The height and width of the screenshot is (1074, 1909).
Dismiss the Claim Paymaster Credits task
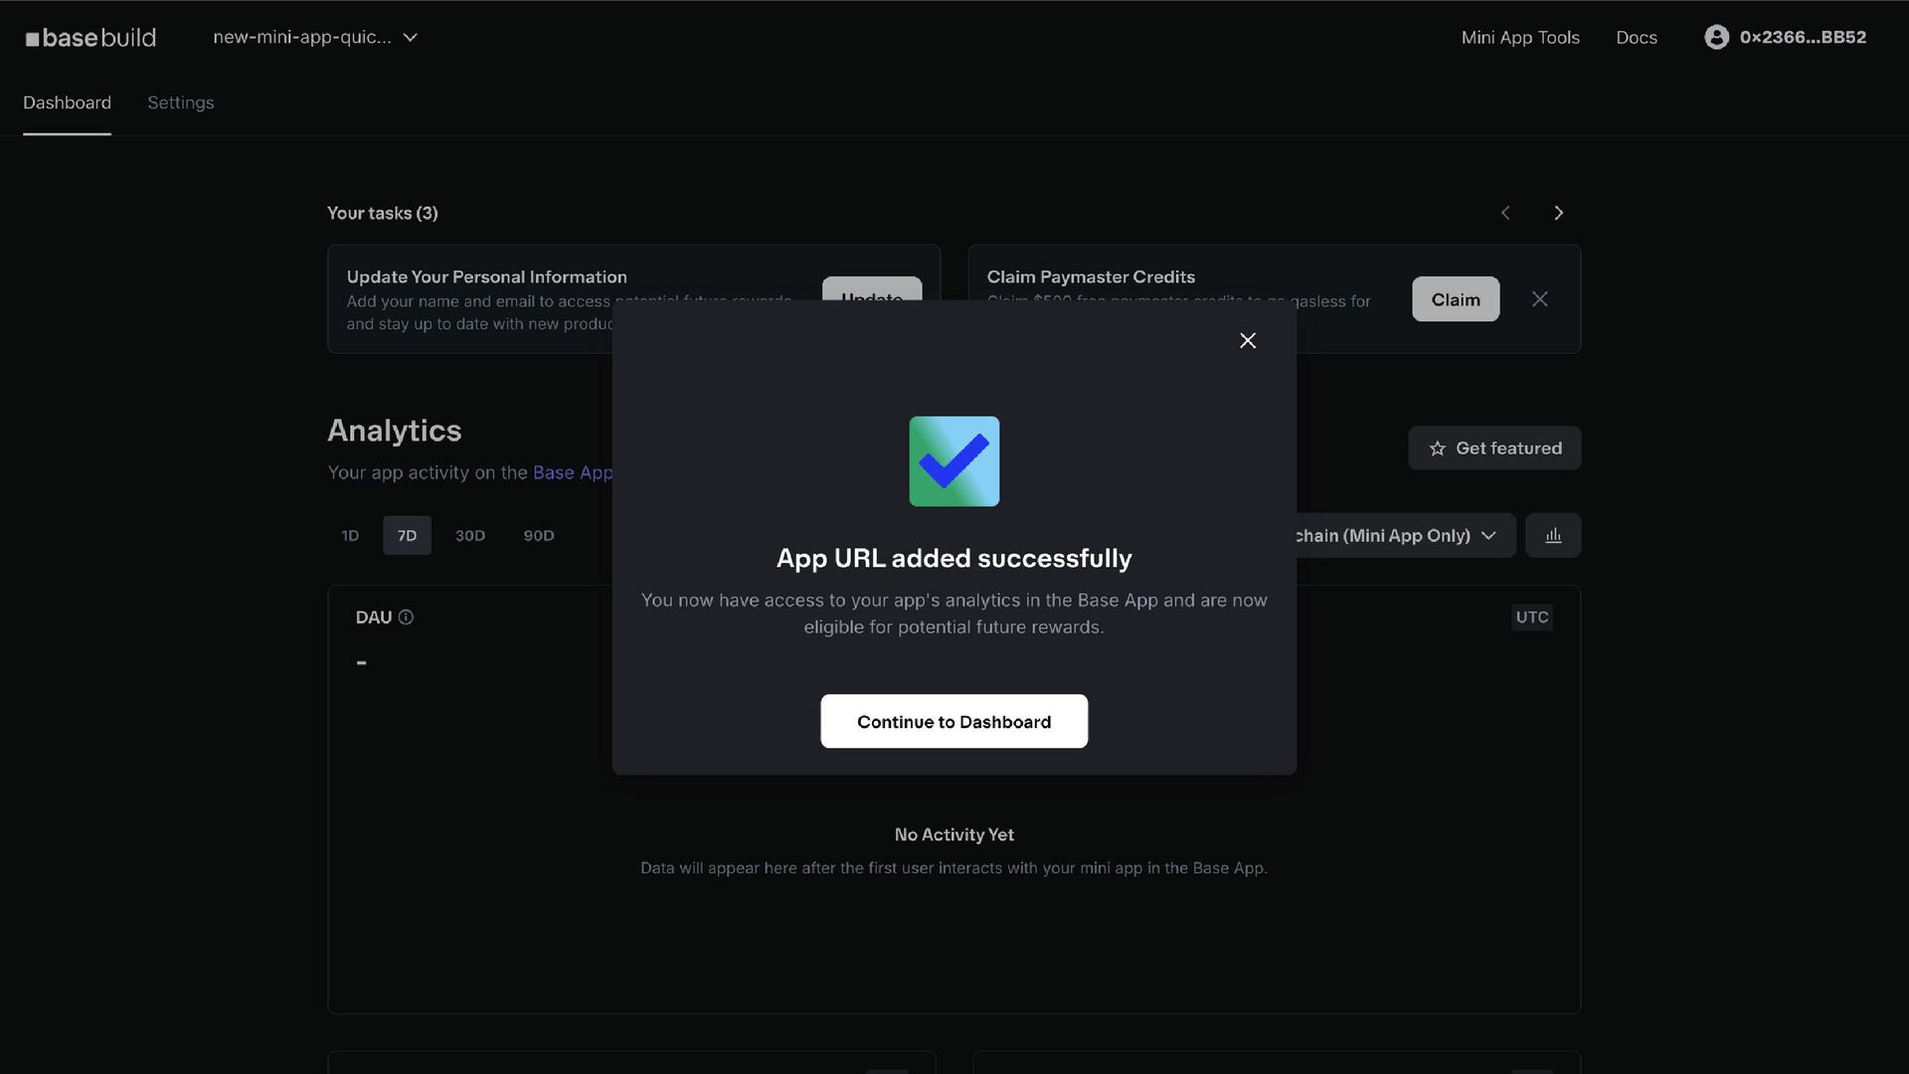point(1539,299)
